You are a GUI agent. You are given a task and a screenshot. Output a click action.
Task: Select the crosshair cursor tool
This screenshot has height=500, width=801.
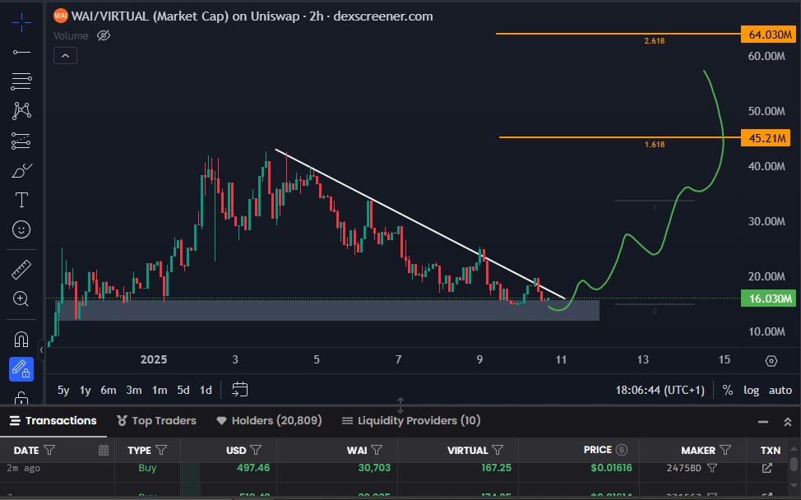21,22
